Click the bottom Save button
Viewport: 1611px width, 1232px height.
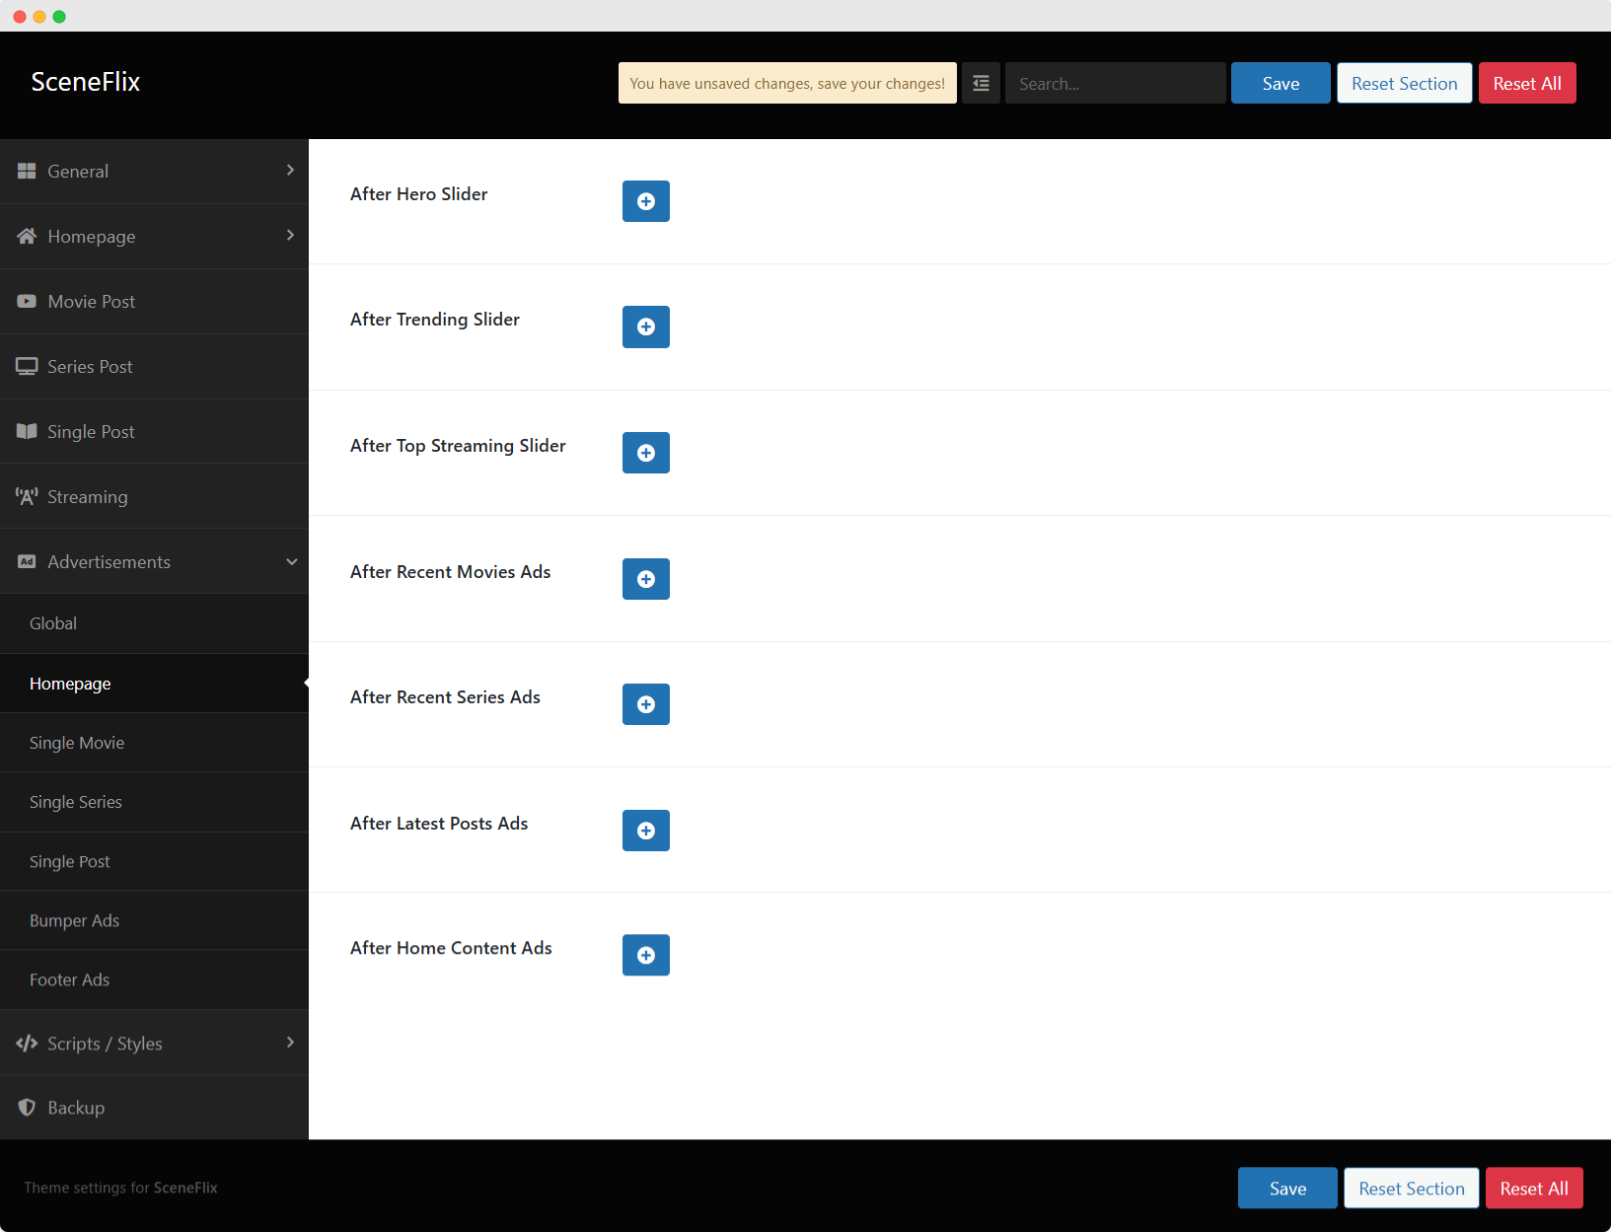point(1287,1188)
